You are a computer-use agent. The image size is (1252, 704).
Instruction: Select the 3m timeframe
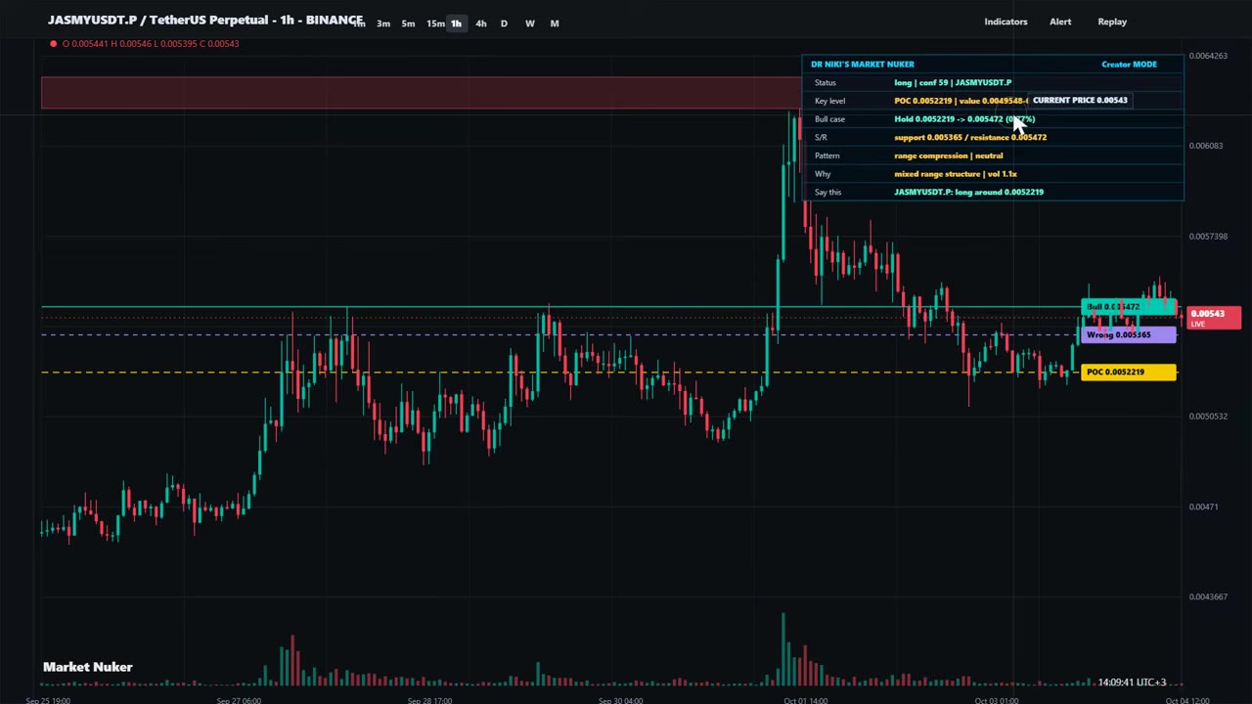pos(383,23)
